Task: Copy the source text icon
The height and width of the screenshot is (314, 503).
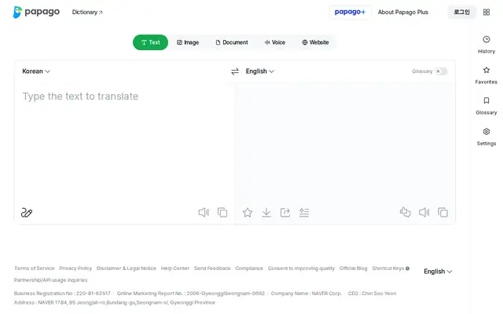Action: 222,212
